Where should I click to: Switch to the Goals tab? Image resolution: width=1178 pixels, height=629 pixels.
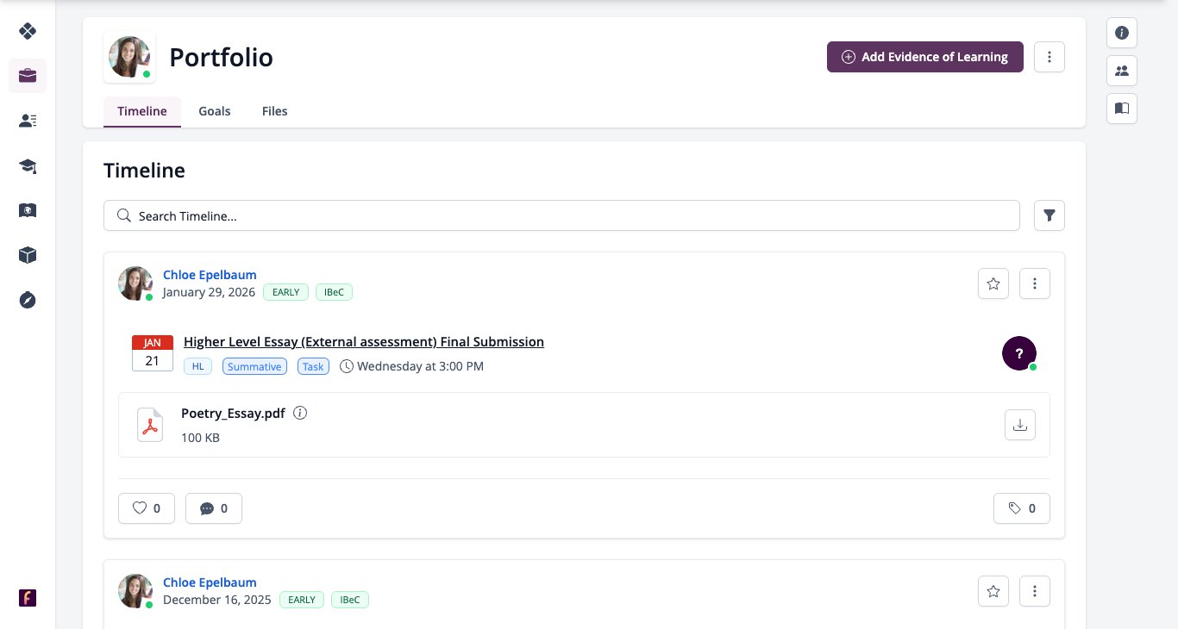215,111
